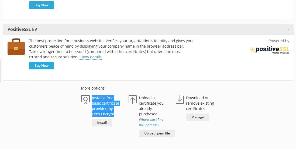The image size is (296, 149).
Task: Click the download arrow icon
Action: coord(180,100)
